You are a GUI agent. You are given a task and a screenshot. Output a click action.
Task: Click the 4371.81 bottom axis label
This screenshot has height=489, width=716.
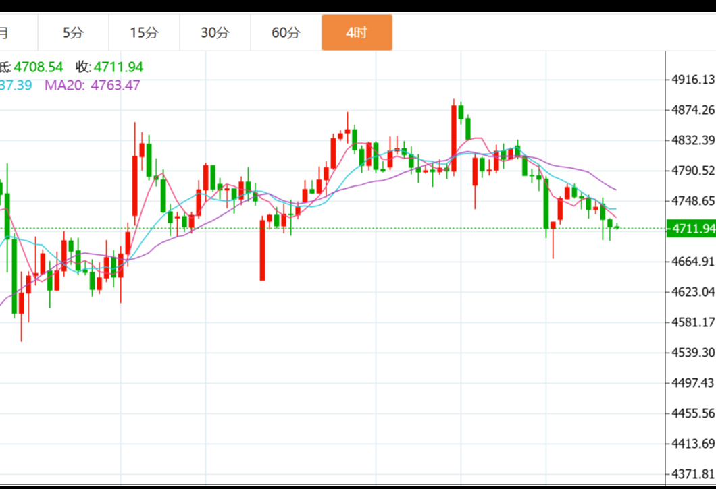coord(692,473)
